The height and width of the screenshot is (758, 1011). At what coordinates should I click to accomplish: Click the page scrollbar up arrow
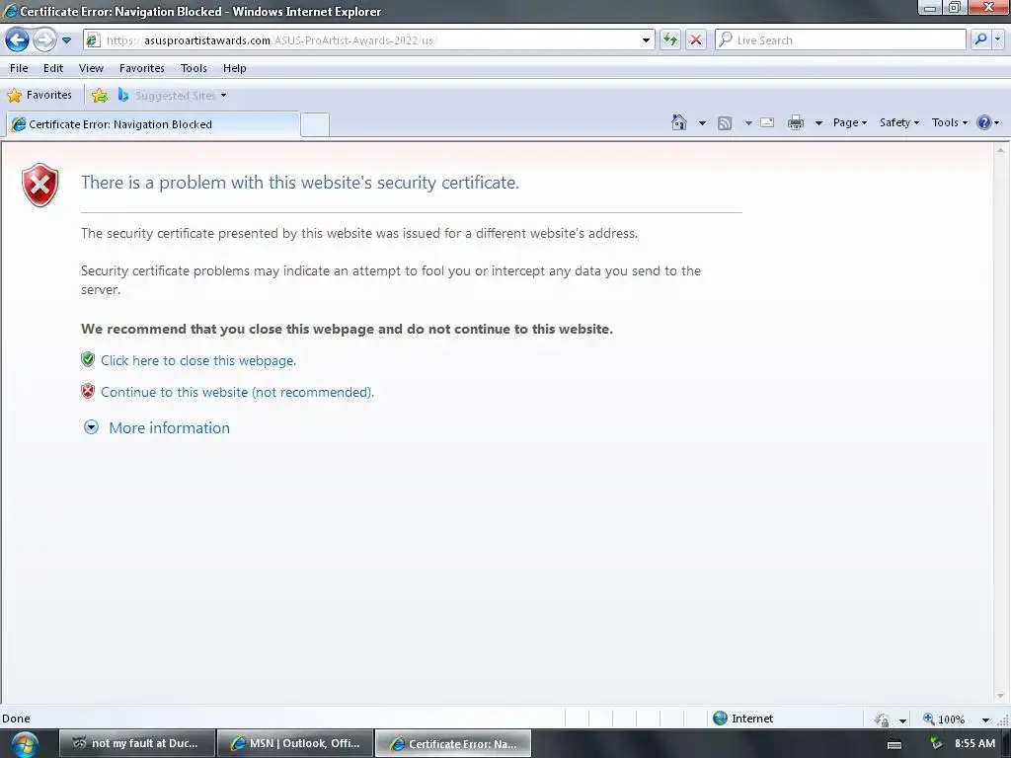(1001, 150)
